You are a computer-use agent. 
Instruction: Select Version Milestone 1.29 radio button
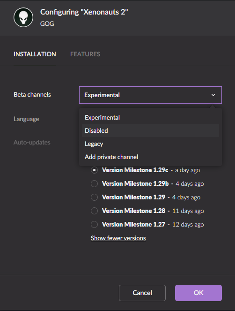[x=94, y=197]
